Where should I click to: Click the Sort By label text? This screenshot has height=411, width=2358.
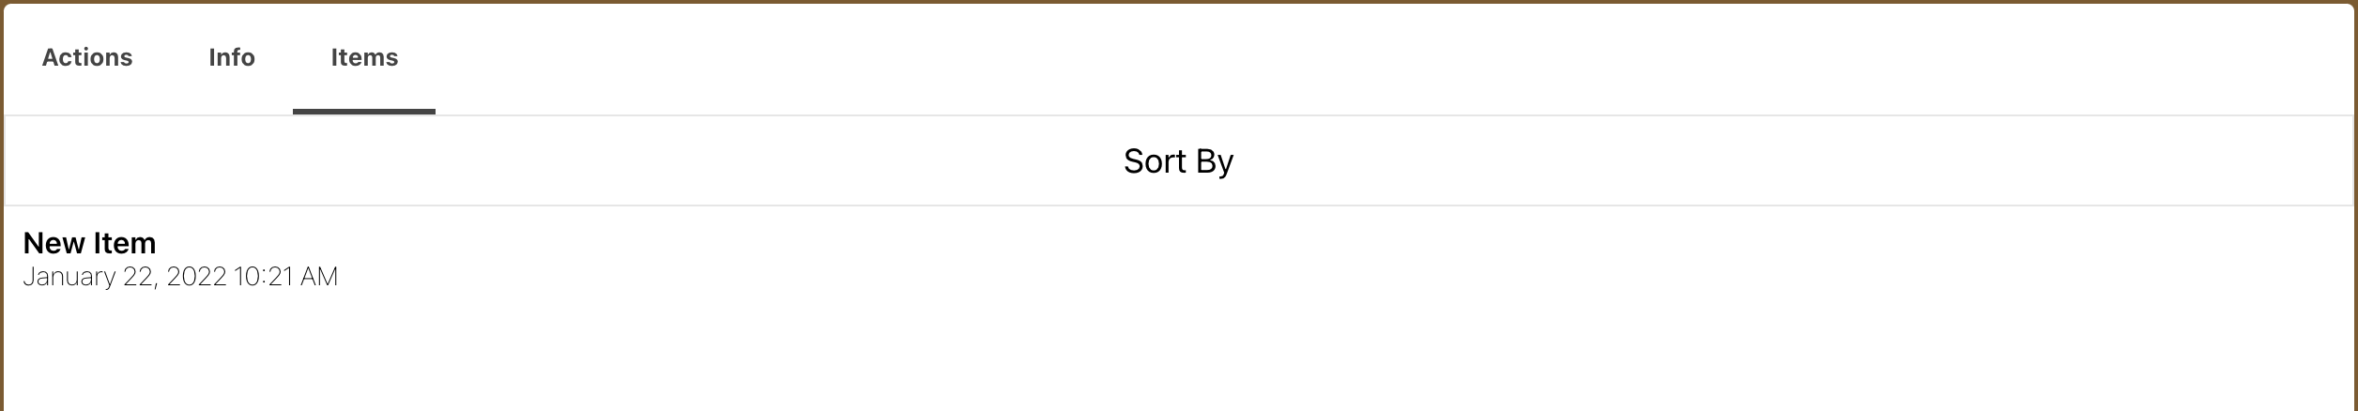1178,161
